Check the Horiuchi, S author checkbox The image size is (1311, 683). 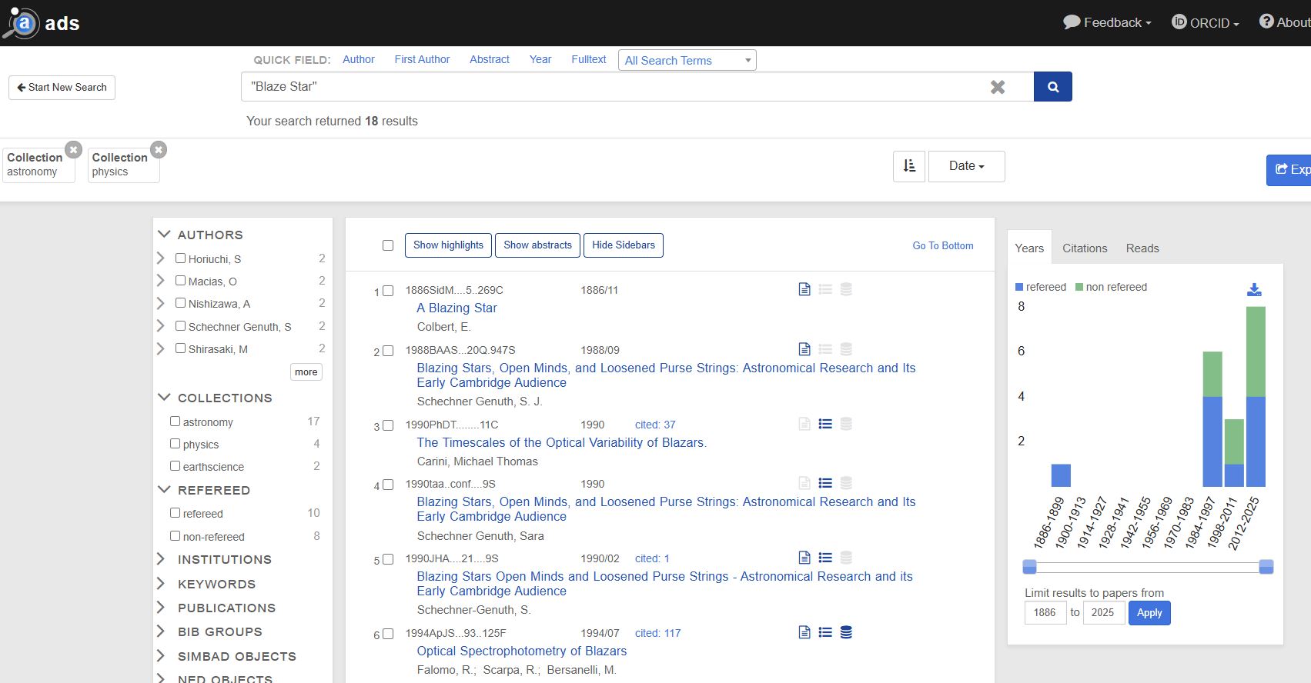coord(180,258)
